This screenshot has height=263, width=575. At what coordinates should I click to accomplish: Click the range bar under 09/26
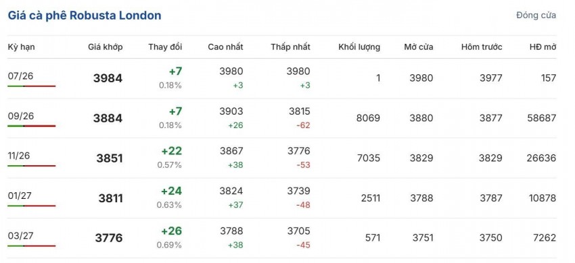[x=32, y=126]
